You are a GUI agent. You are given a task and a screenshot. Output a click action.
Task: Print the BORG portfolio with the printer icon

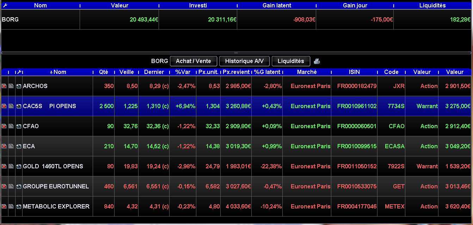[317, 61]
